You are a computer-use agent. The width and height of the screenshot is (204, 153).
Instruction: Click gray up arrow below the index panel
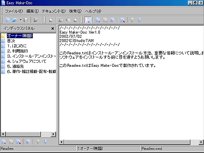pos(38,142)
